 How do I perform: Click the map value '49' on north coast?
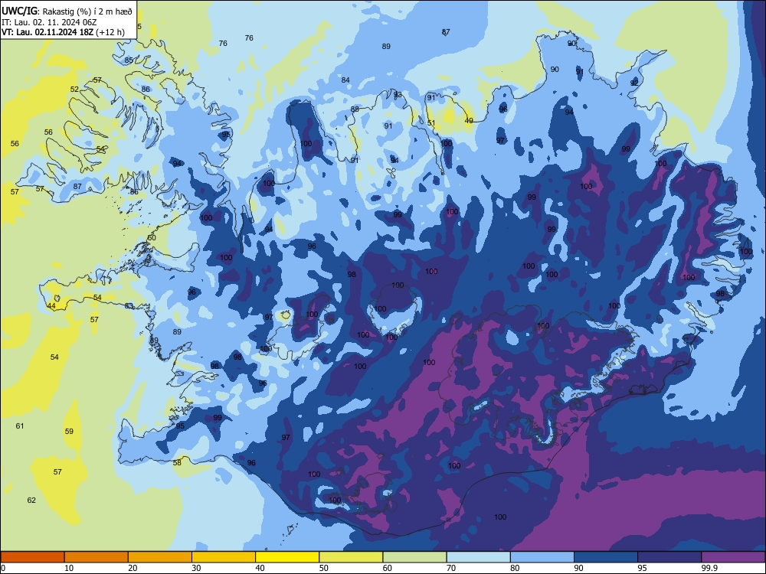469,121
